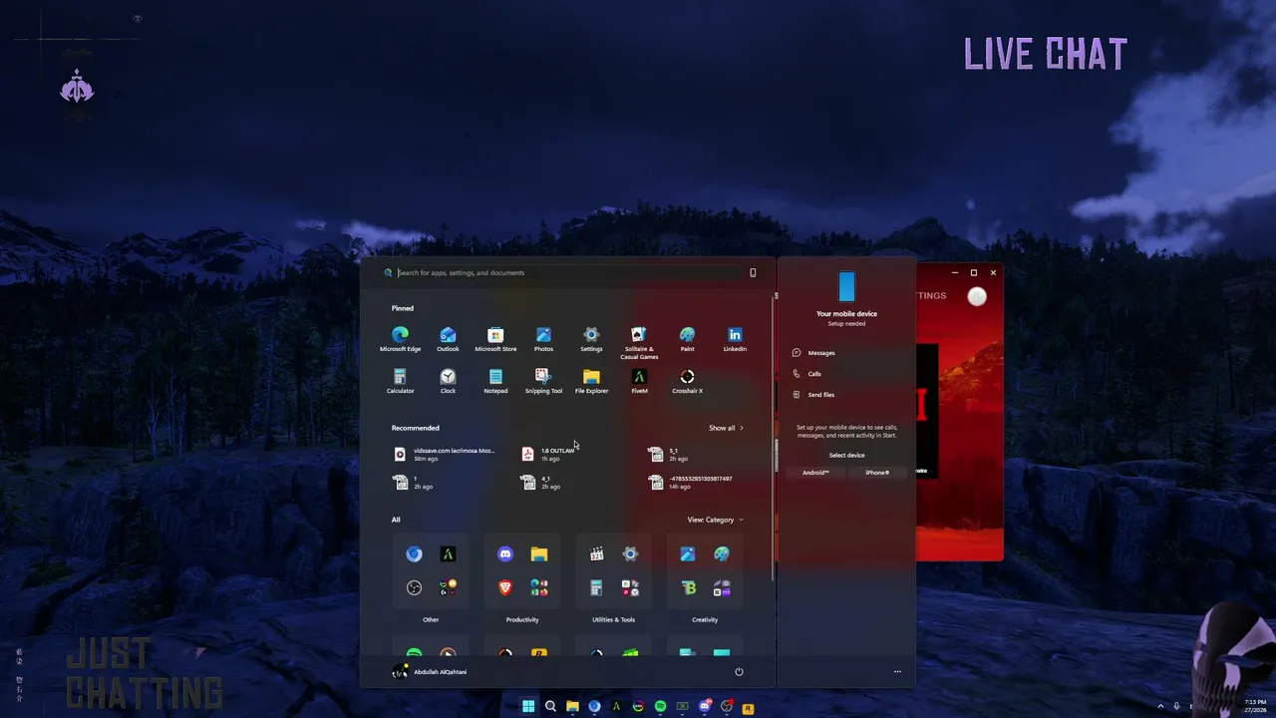The image size is (1276, 718).
Task: Toggle the phone companion panel icon
Action: pos(753,272)
